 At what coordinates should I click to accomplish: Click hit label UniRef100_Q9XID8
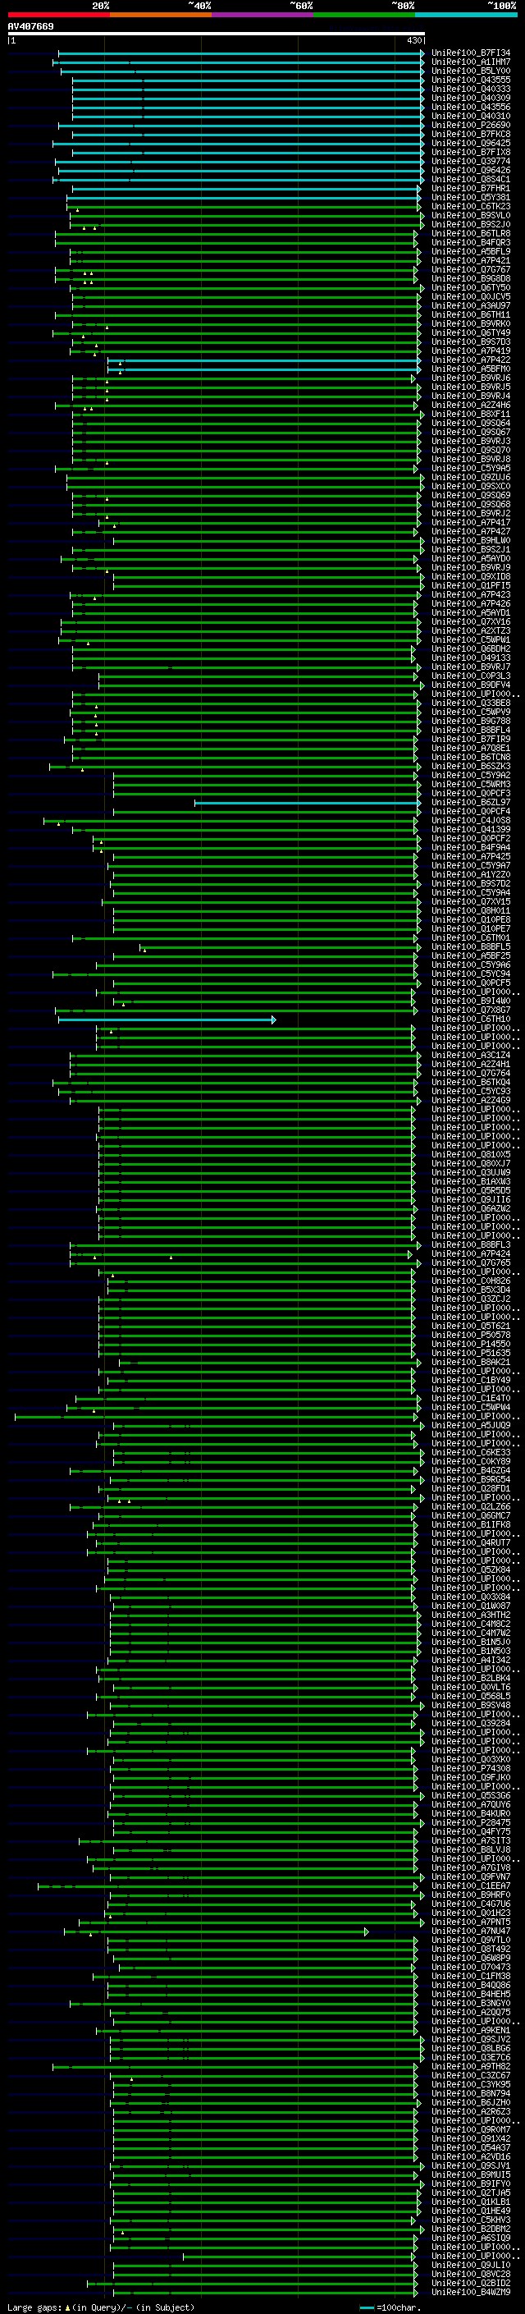pos(471,577)
